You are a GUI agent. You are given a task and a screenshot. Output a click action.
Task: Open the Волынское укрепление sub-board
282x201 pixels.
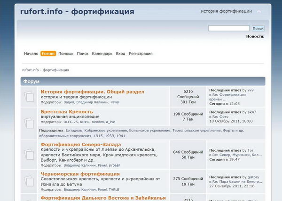[149, 131]
